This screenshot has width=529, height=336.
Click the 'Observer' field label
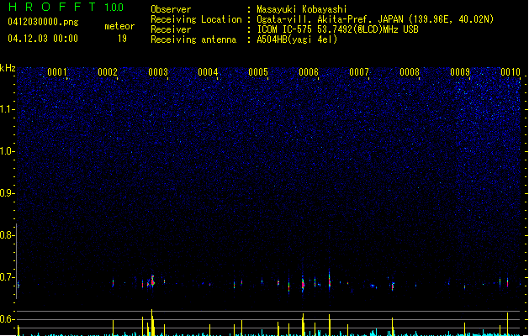pos(171,9)
